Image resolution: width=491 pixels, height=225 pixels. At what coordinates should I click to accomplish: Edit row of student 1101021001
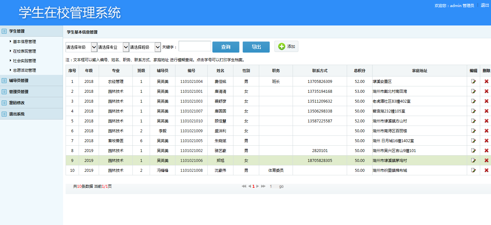[x=473, y=91]
